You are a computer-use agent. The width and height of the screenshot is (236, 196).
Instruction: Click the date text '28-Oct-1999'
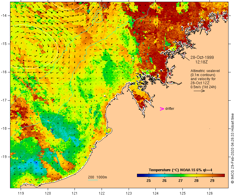pyautogui.click(x=202, y=57)
